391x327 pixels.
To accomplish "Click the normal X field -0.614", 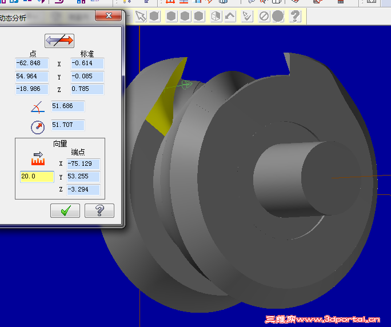I will [x=87, y=63].
